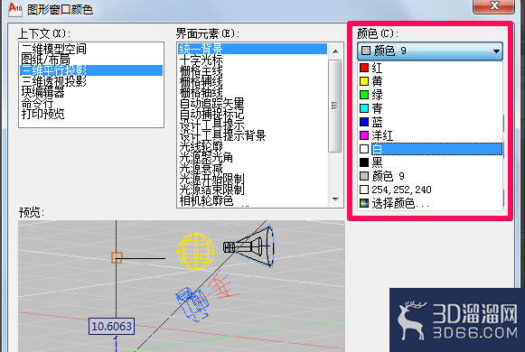Choose 白 white color option

pos(430,149)
